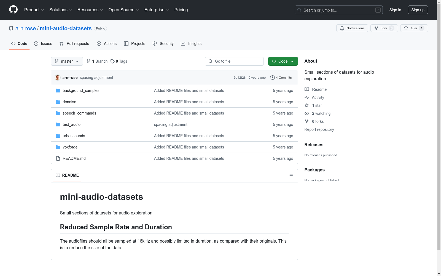Screen dimensions: 441x276
Task: Go to the Pricing page
Action: 181,10
